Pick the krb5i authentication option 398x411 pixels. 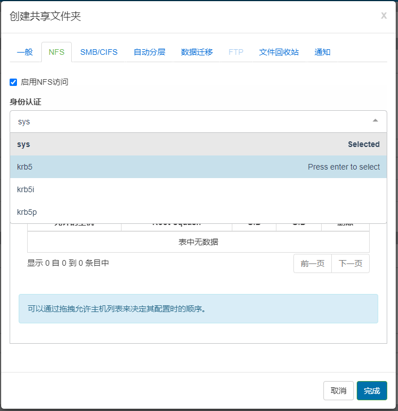[198, 189]
